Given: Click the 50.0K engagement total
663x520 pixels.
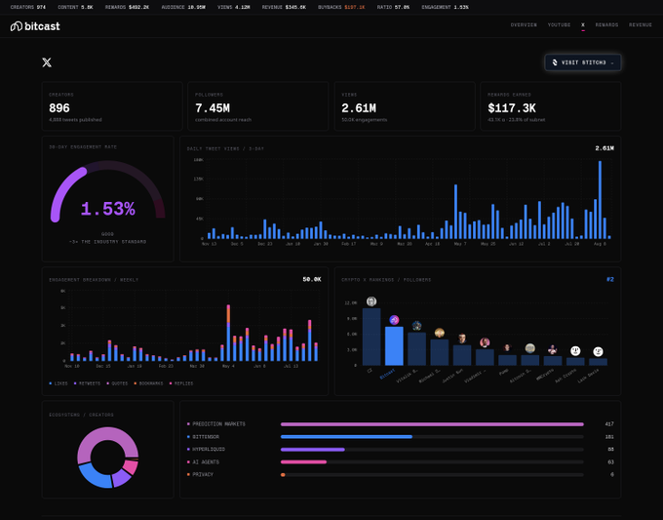Looking at the screenshot, I should click(x=312, y=279).
